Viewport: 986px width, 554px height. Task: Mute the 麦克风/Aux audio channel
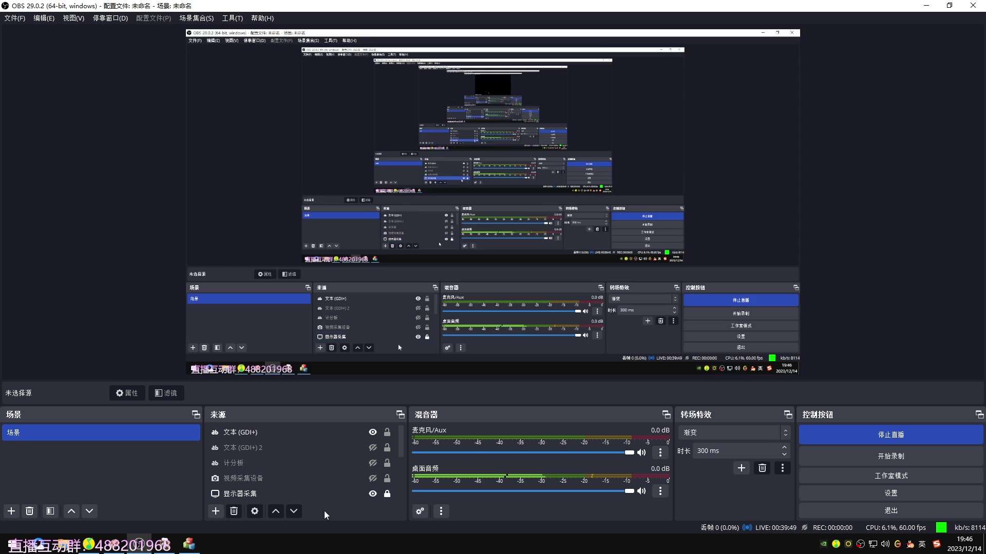pos(641,452)
